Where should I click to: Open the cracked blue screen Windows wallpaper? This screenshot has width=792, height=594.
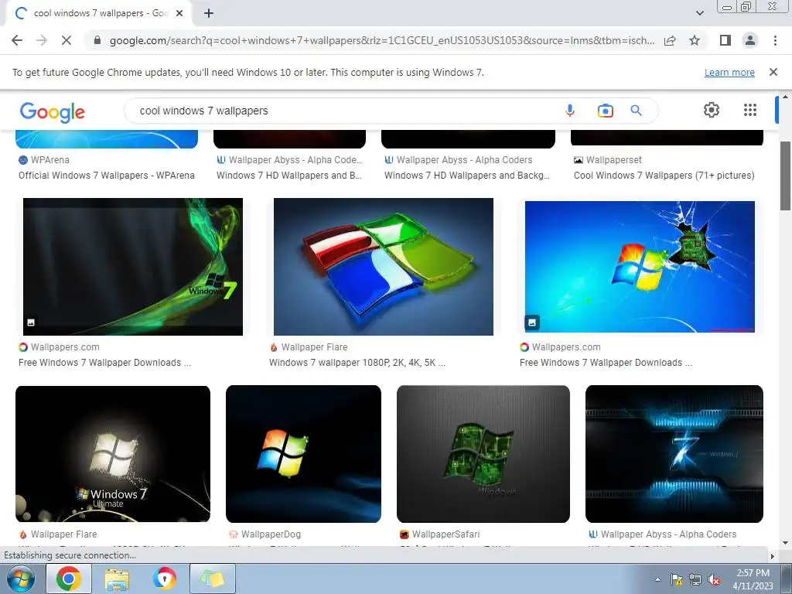click(x=640, y=267)
